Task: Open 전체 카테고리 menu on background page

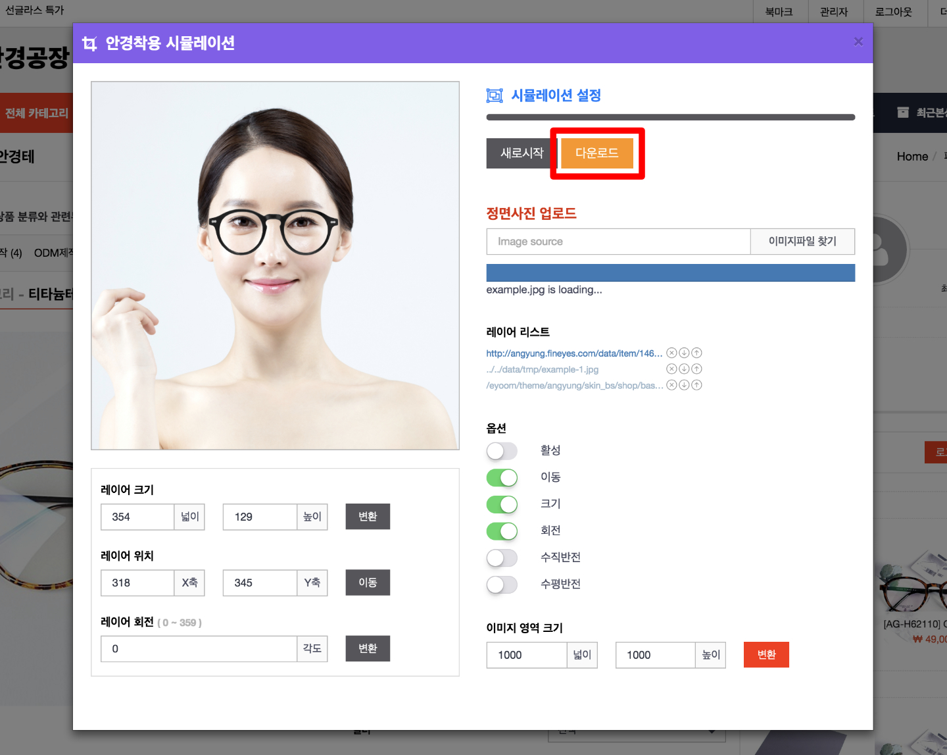Action: [x=37, y=113]
